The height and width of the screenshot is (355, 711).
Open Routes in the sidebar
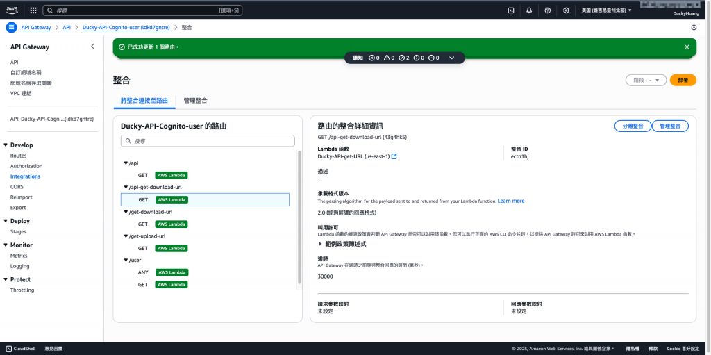tap(18, 156)
